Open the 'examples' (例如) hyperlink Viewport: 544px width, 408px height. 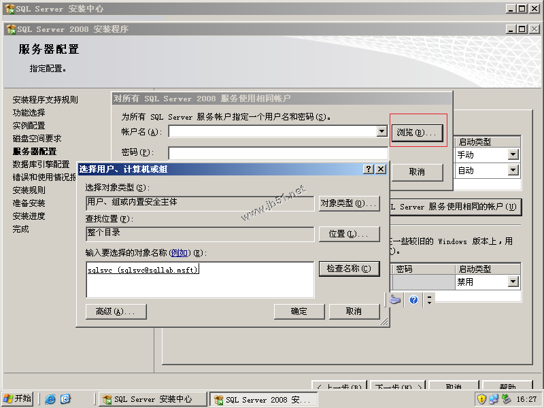(x=180, y=253)
